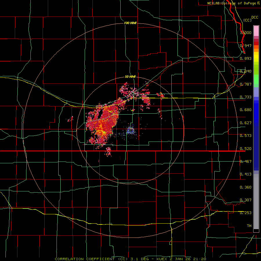Click the 1.000 value on the color scale
Image resolution: width=261 pixels, height=261 pixels.
coord(246,32)
